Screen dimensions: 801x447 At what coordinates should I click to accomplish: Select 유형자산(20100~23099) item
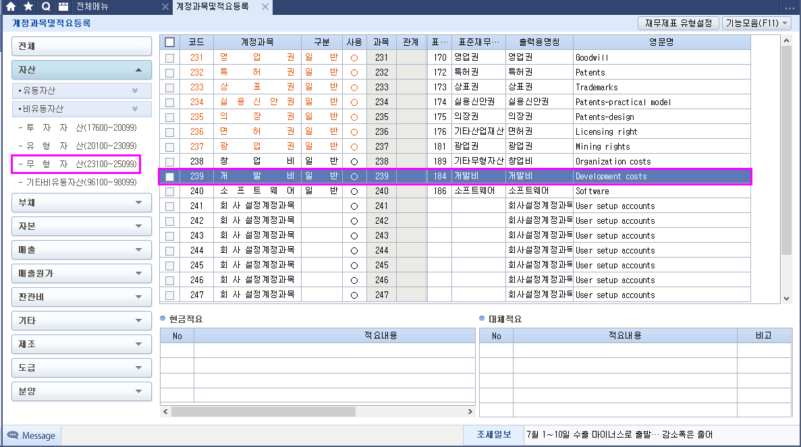[x=78, y=146]
